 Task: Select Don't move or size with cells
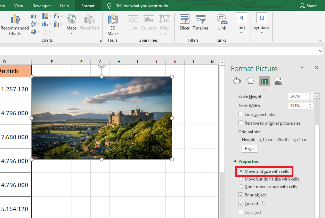(x=241, y=187)
